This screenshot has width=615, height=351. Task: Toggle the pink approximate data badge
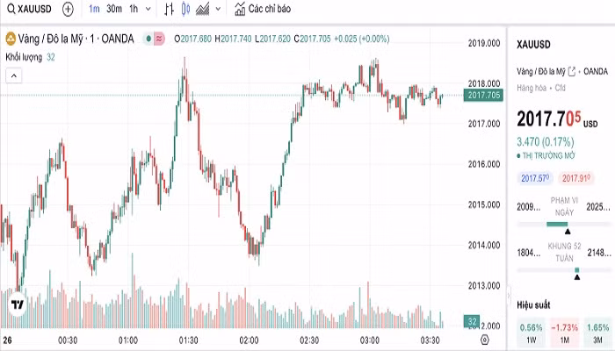tap(159, 39)
